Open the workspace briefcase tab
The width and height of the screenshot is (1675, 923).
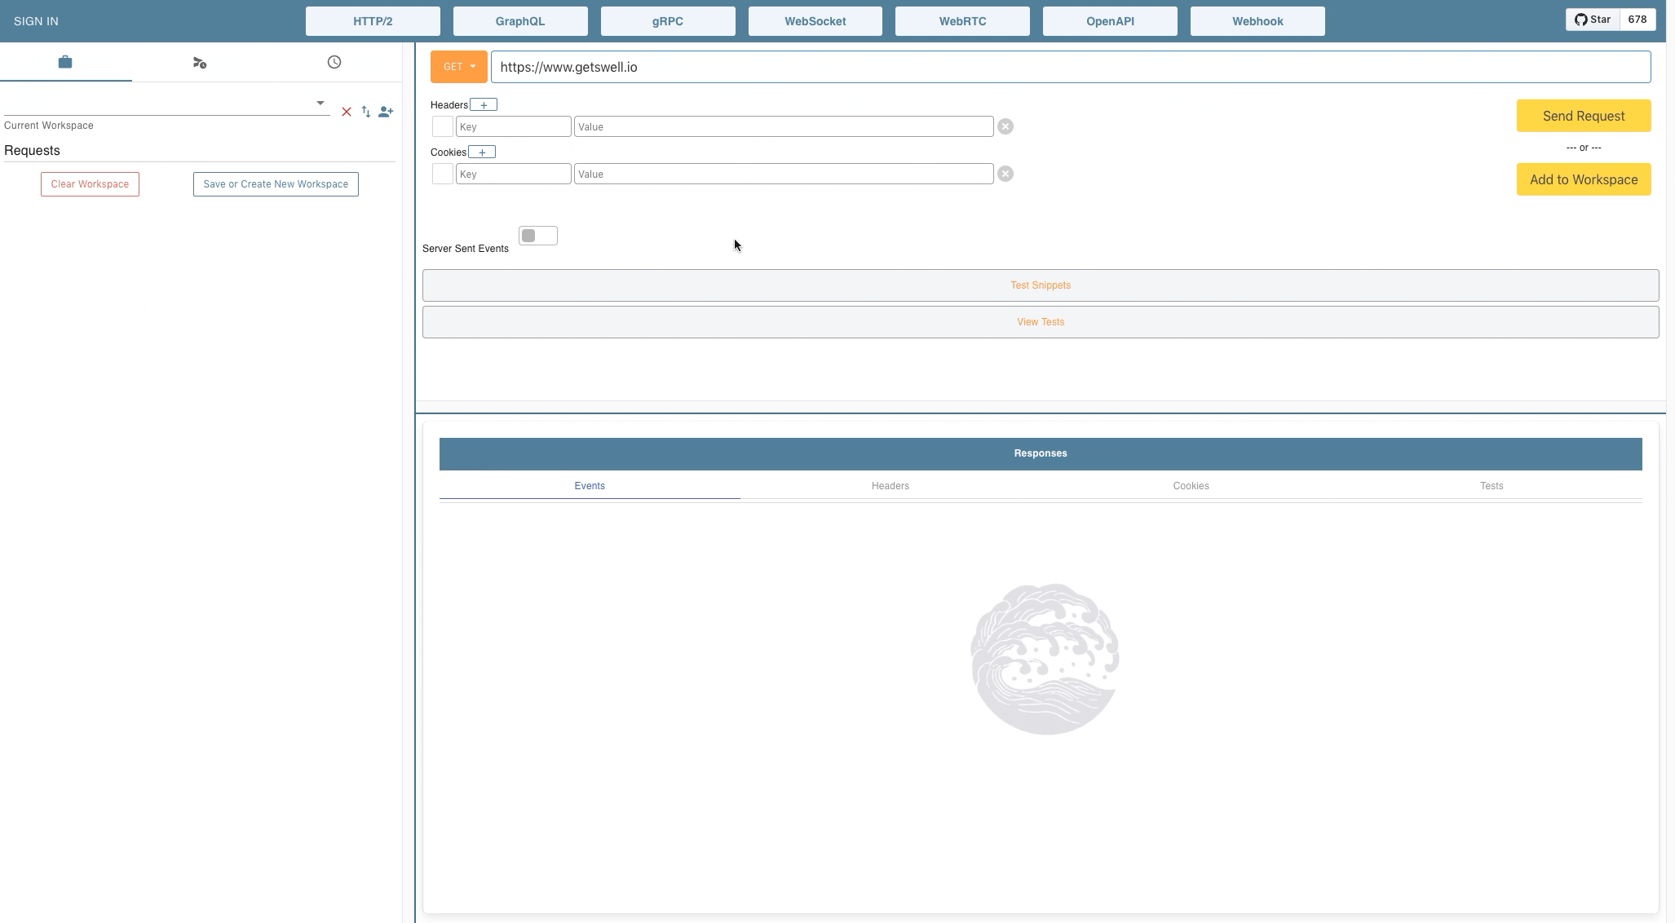(x=65, y=62)
